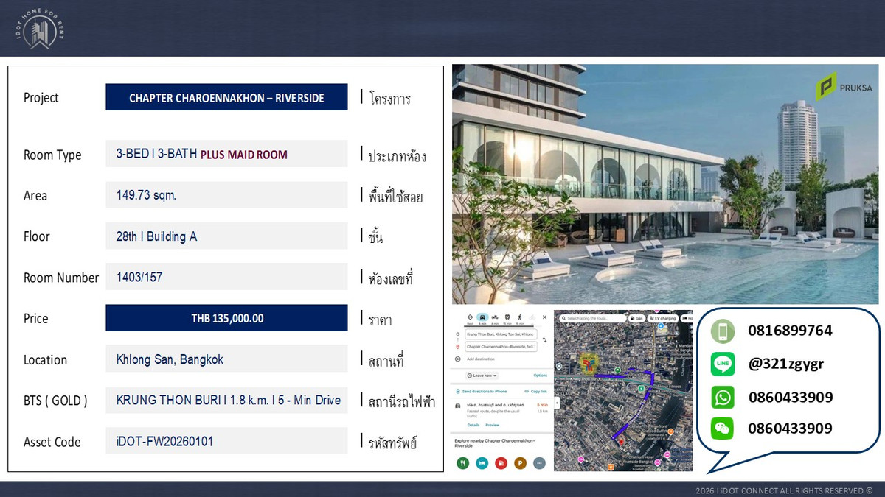Click the teal Hotels explore icon

click(x=482, y=463)
